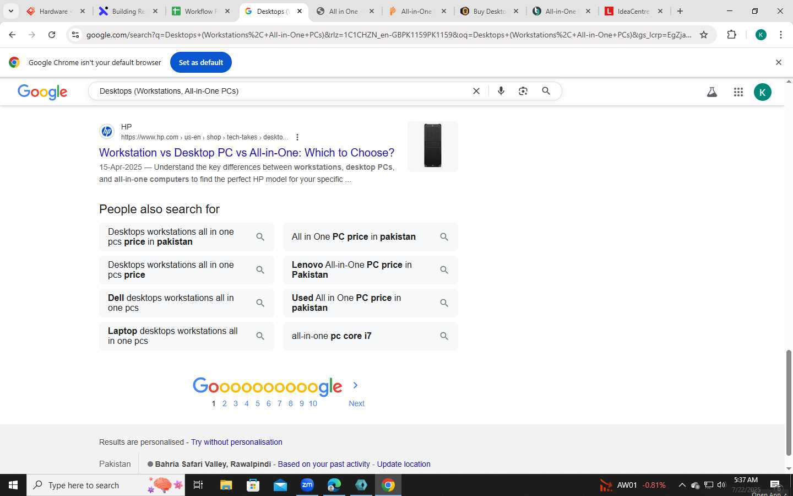Click the HP site favicon

[x=107, y=132]
